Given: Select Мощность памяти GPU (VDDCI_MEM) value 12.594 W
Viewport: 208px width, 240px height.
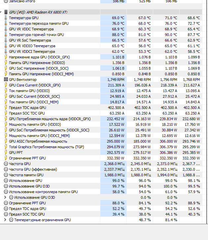Looking at the screenshot, I should (117, 136).
